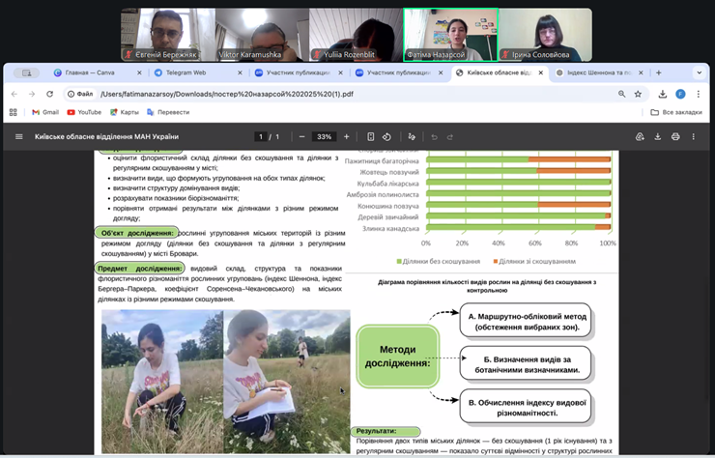Zoom in the PDF with plus button
This screenshot has height=458, width=715.
(x=347, y=136)
